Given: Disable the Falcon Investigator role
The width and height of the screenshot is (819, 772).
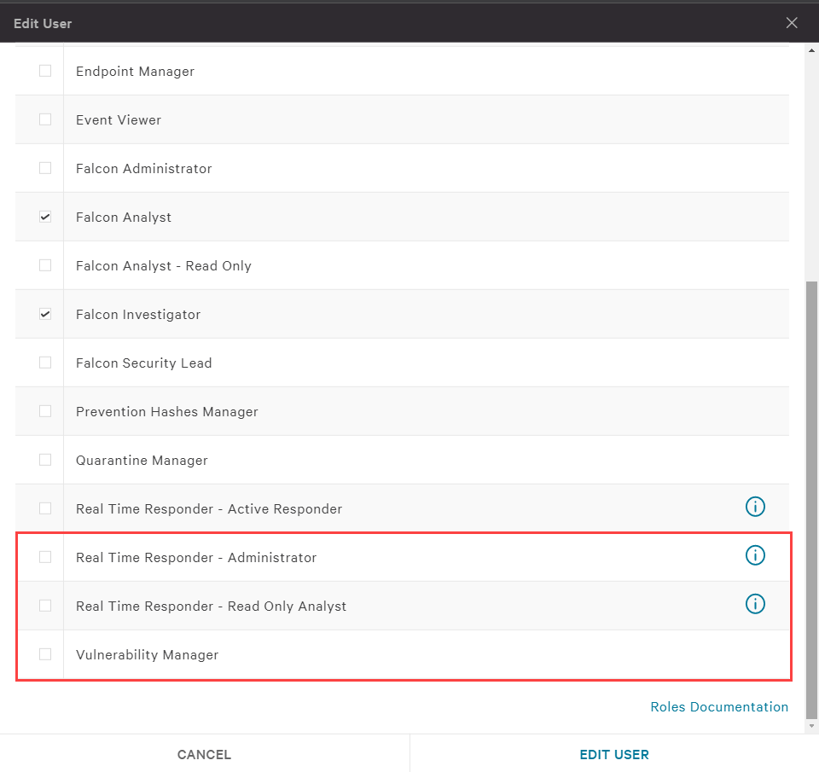Looking at the screenshot, I should (45, 313).
